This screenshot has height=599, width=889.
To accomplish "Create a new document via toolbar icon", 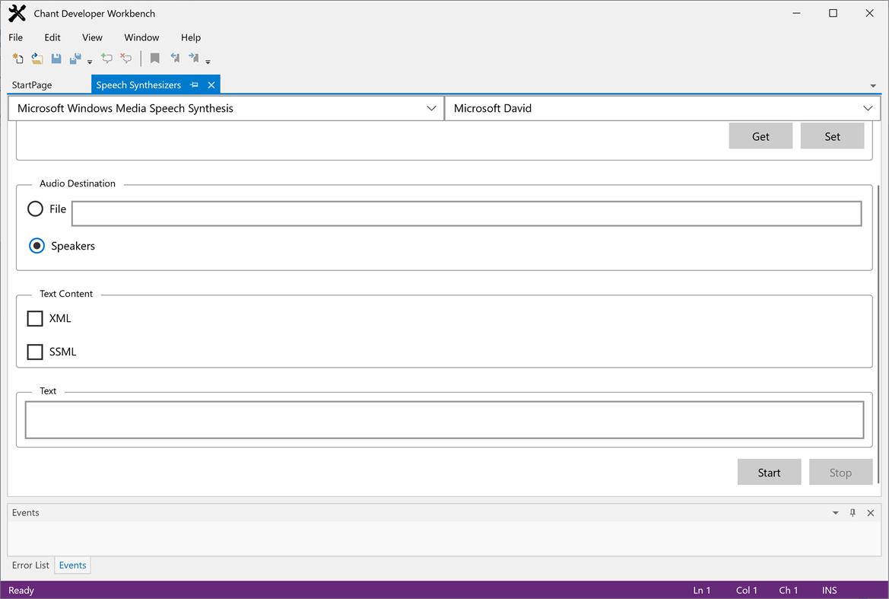I will click(x=17, y=59).
